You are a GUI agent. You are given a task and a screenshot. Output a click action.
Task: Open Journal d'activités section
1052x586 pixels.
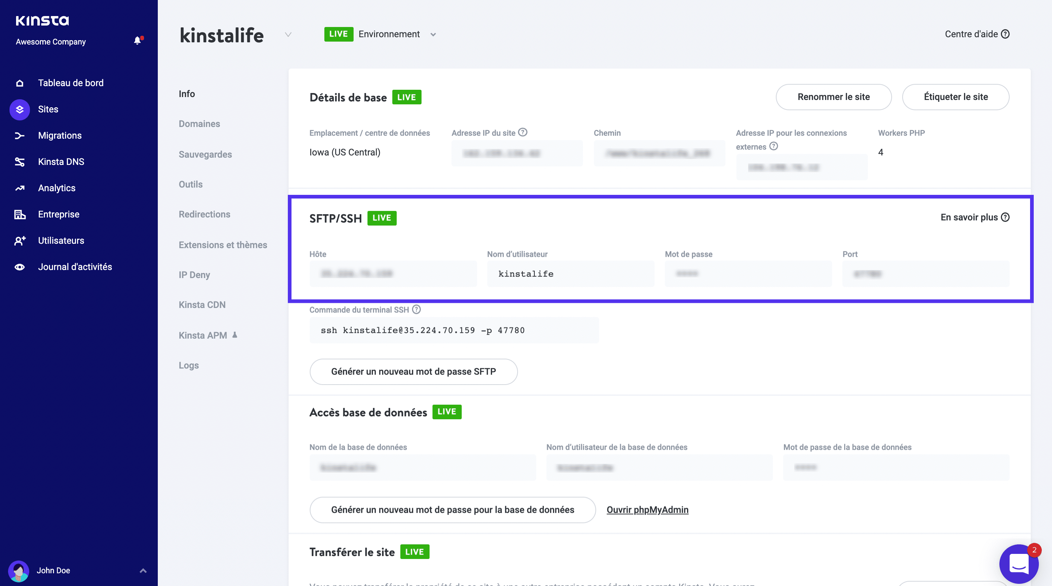coord(75,267)
